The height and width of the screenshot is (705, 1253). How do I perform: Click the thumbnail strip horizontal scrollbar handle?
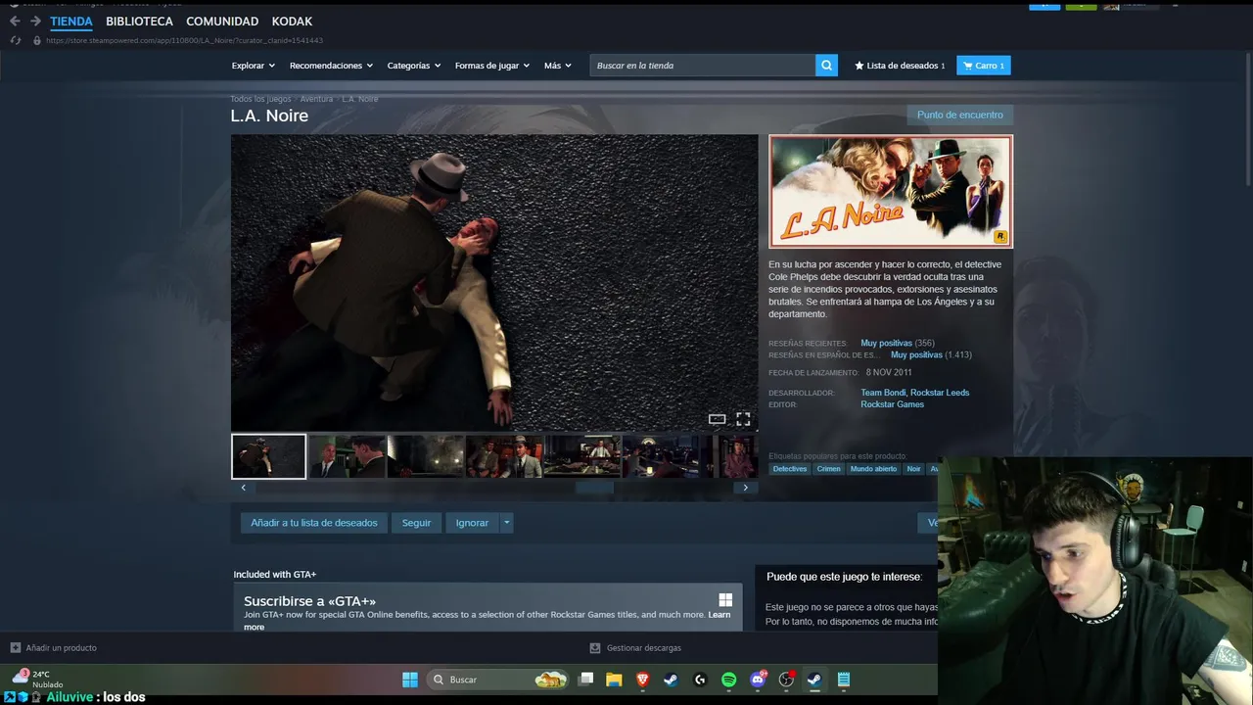coord(594,488)
